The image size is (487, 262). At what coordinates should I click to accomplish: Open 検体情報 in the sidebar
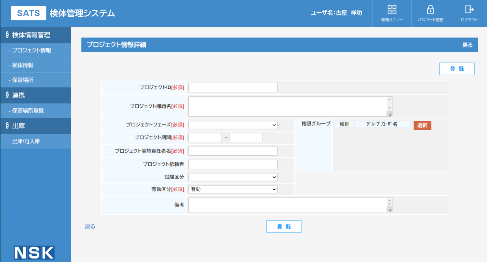[35, 65]
